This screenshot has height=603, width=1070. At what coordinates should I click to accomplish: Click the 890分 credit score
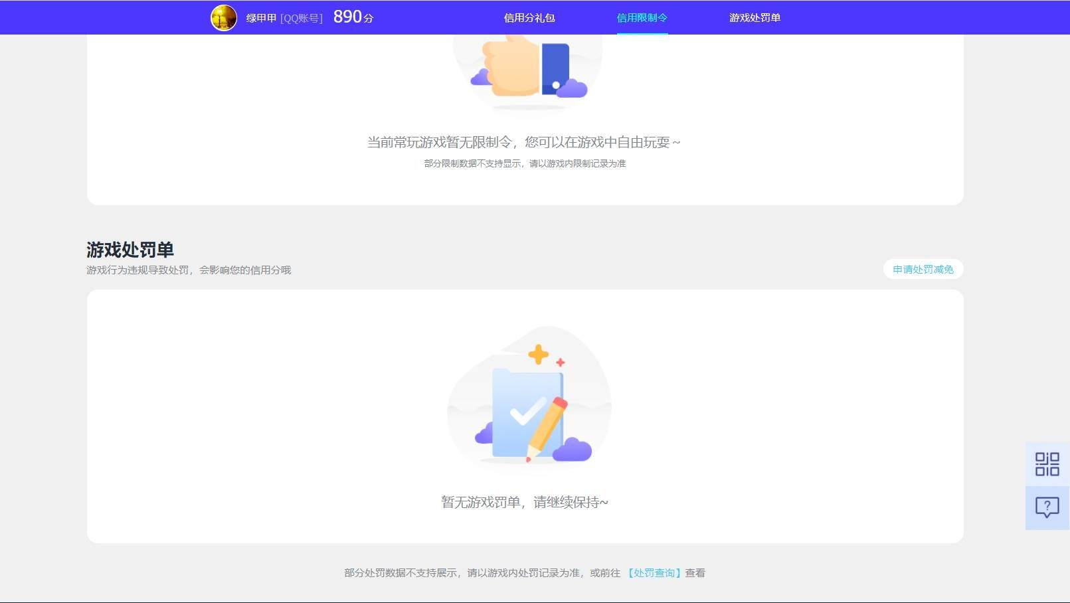tap(353, 17)
